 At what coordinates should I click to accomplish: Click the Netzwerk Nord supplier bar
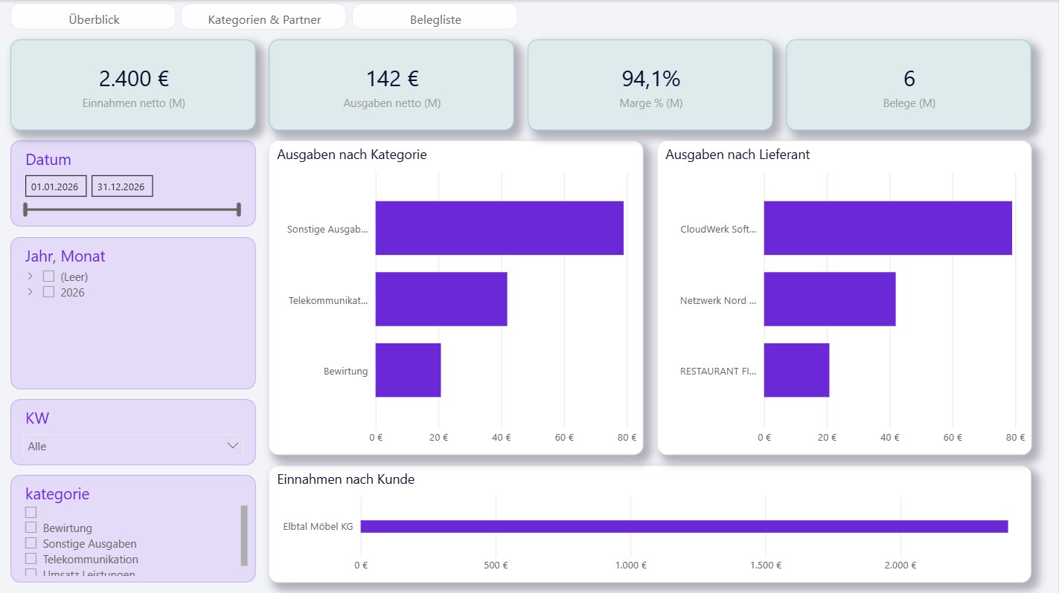(x=830, y=299)
